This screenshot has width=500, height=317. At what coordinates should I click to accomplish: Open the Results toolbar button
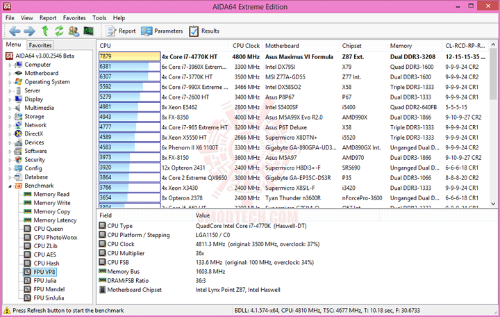click(x=204, y=31)
